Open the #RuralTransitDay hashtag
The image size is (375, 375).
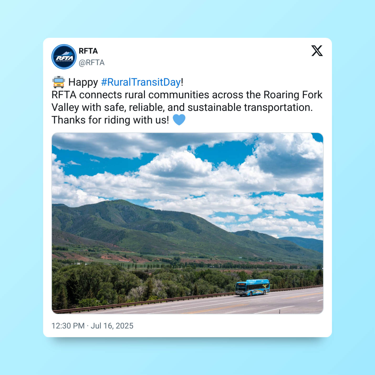click(x=141, y=82)
